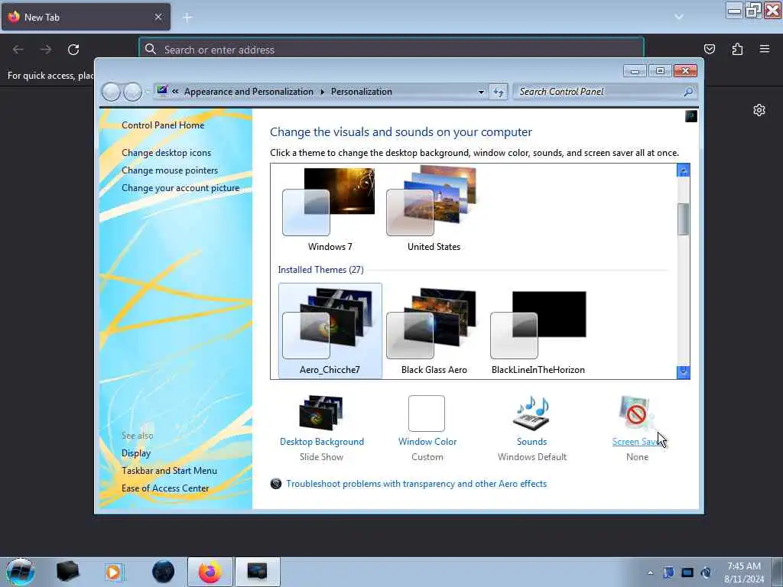Click the Firefox New Tab tab

point(86,17)
